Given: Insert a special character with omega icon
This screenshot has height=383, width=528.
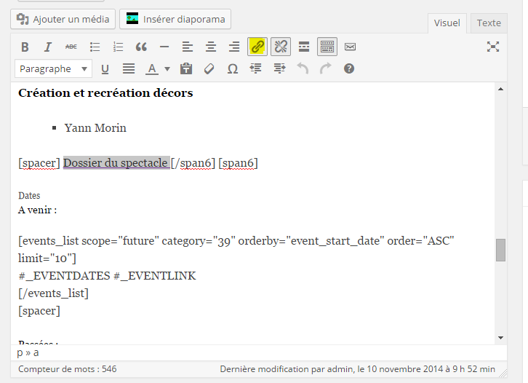Looking at the screenshot, I should [232, 68].
